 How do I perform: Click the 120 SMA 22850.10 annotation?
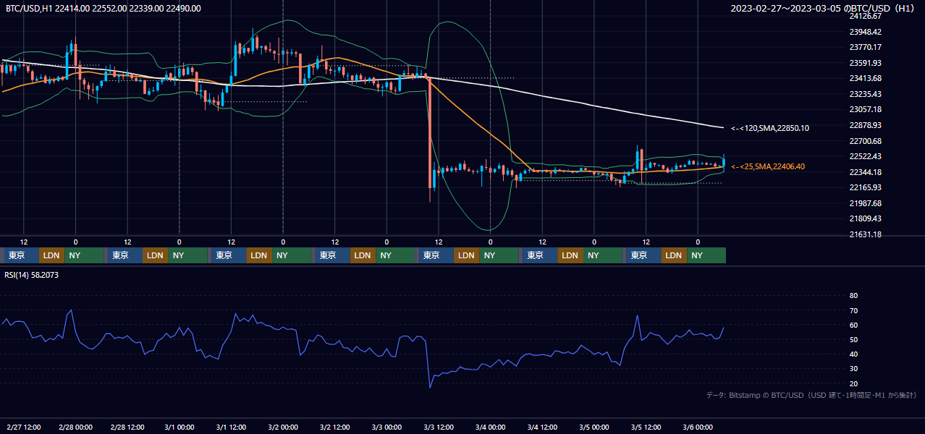tap(770, 128)
